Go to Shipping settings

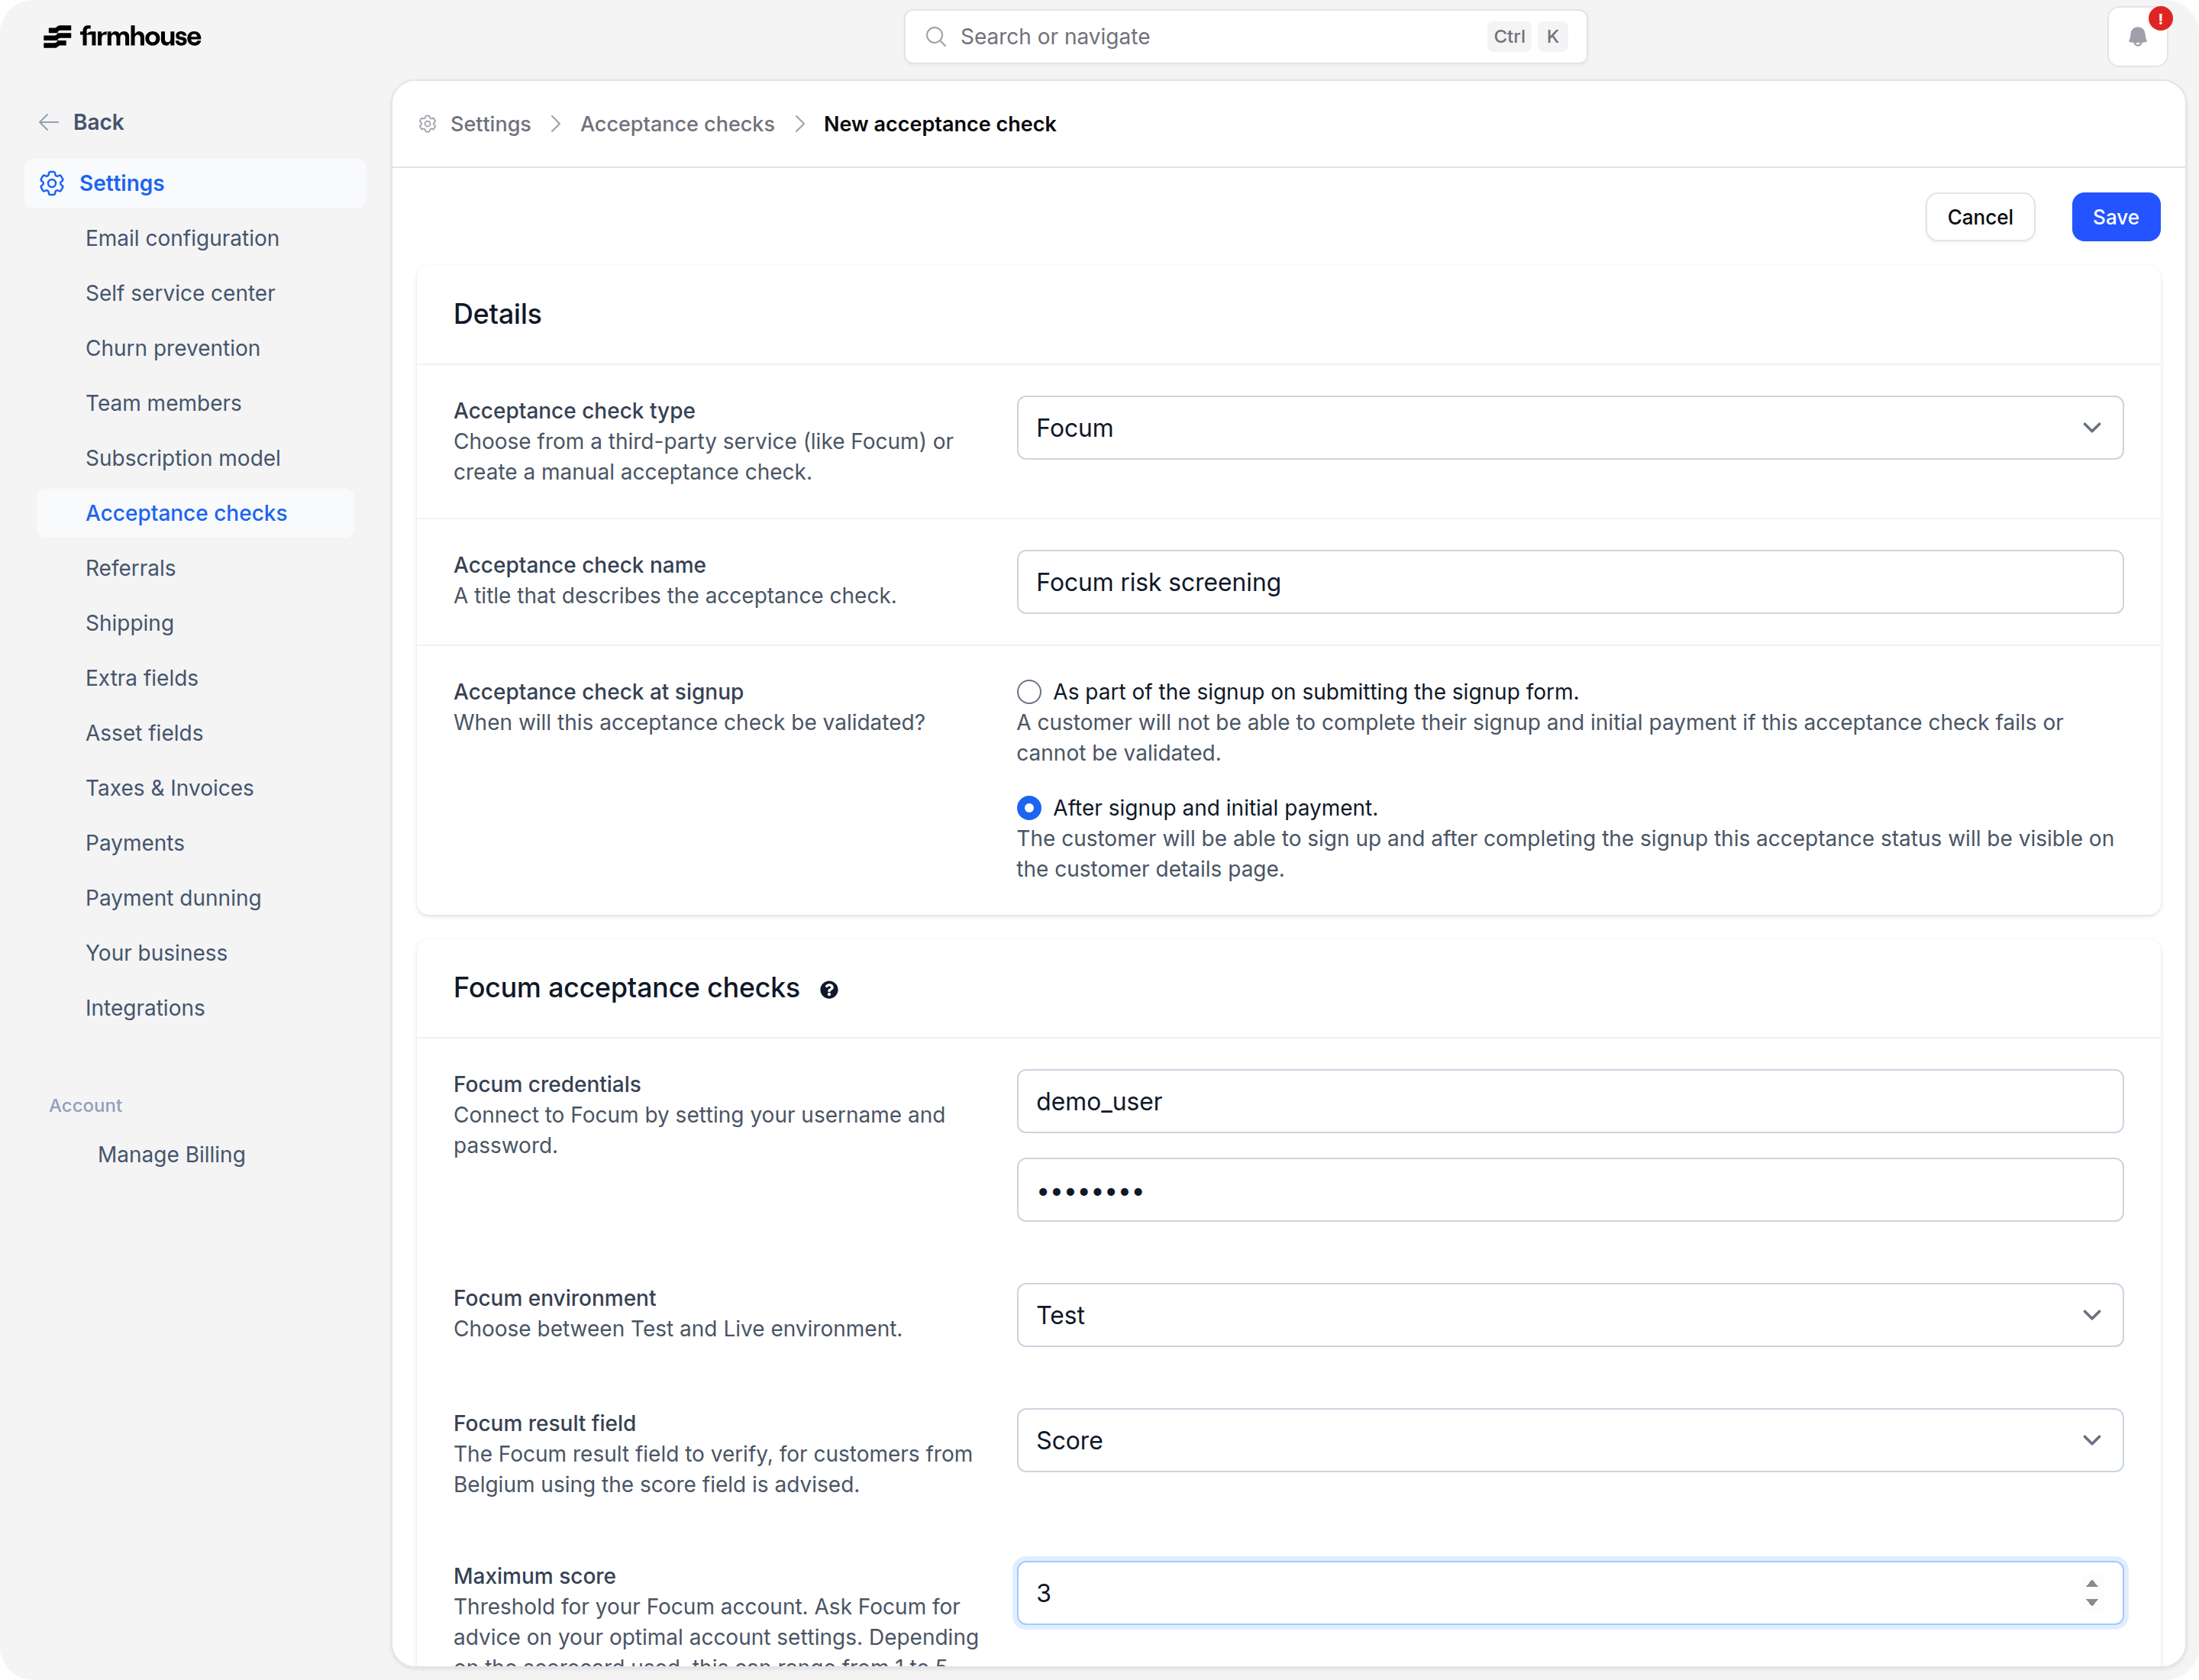click(x=130, y=623)
